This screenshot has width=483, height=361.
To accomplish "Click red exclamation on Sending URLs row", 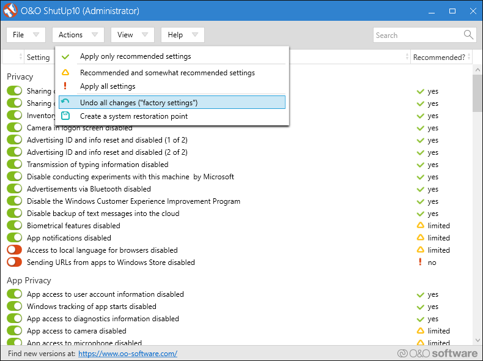I will tap(420, 262).
